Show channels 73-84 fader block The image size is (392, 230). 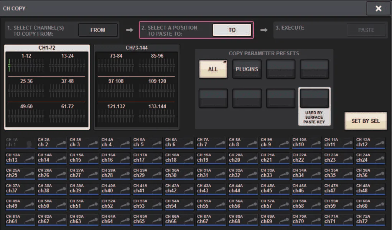coord(116,63)
